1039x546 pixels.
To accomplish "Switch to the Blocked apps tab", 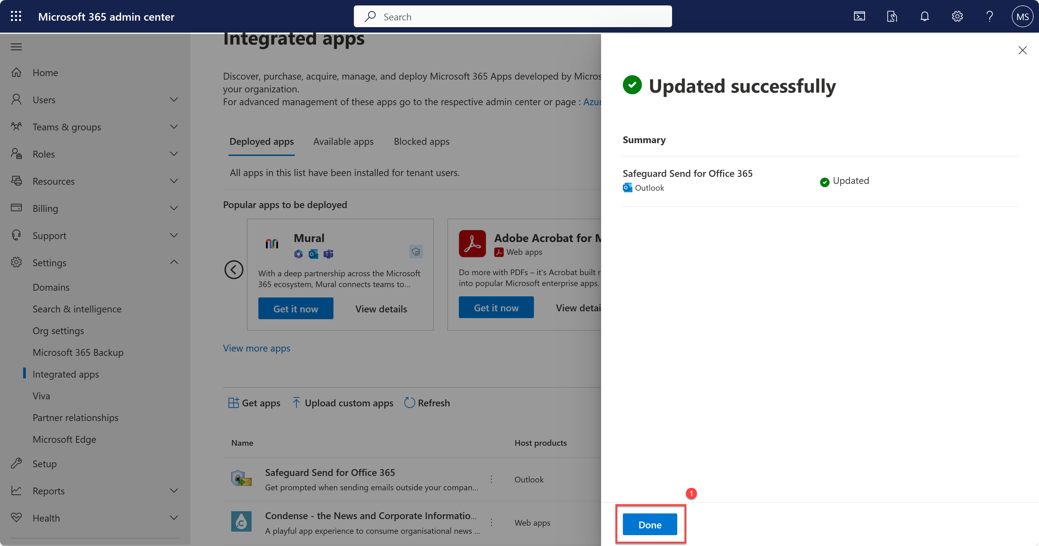I will (x=422, y=142).
